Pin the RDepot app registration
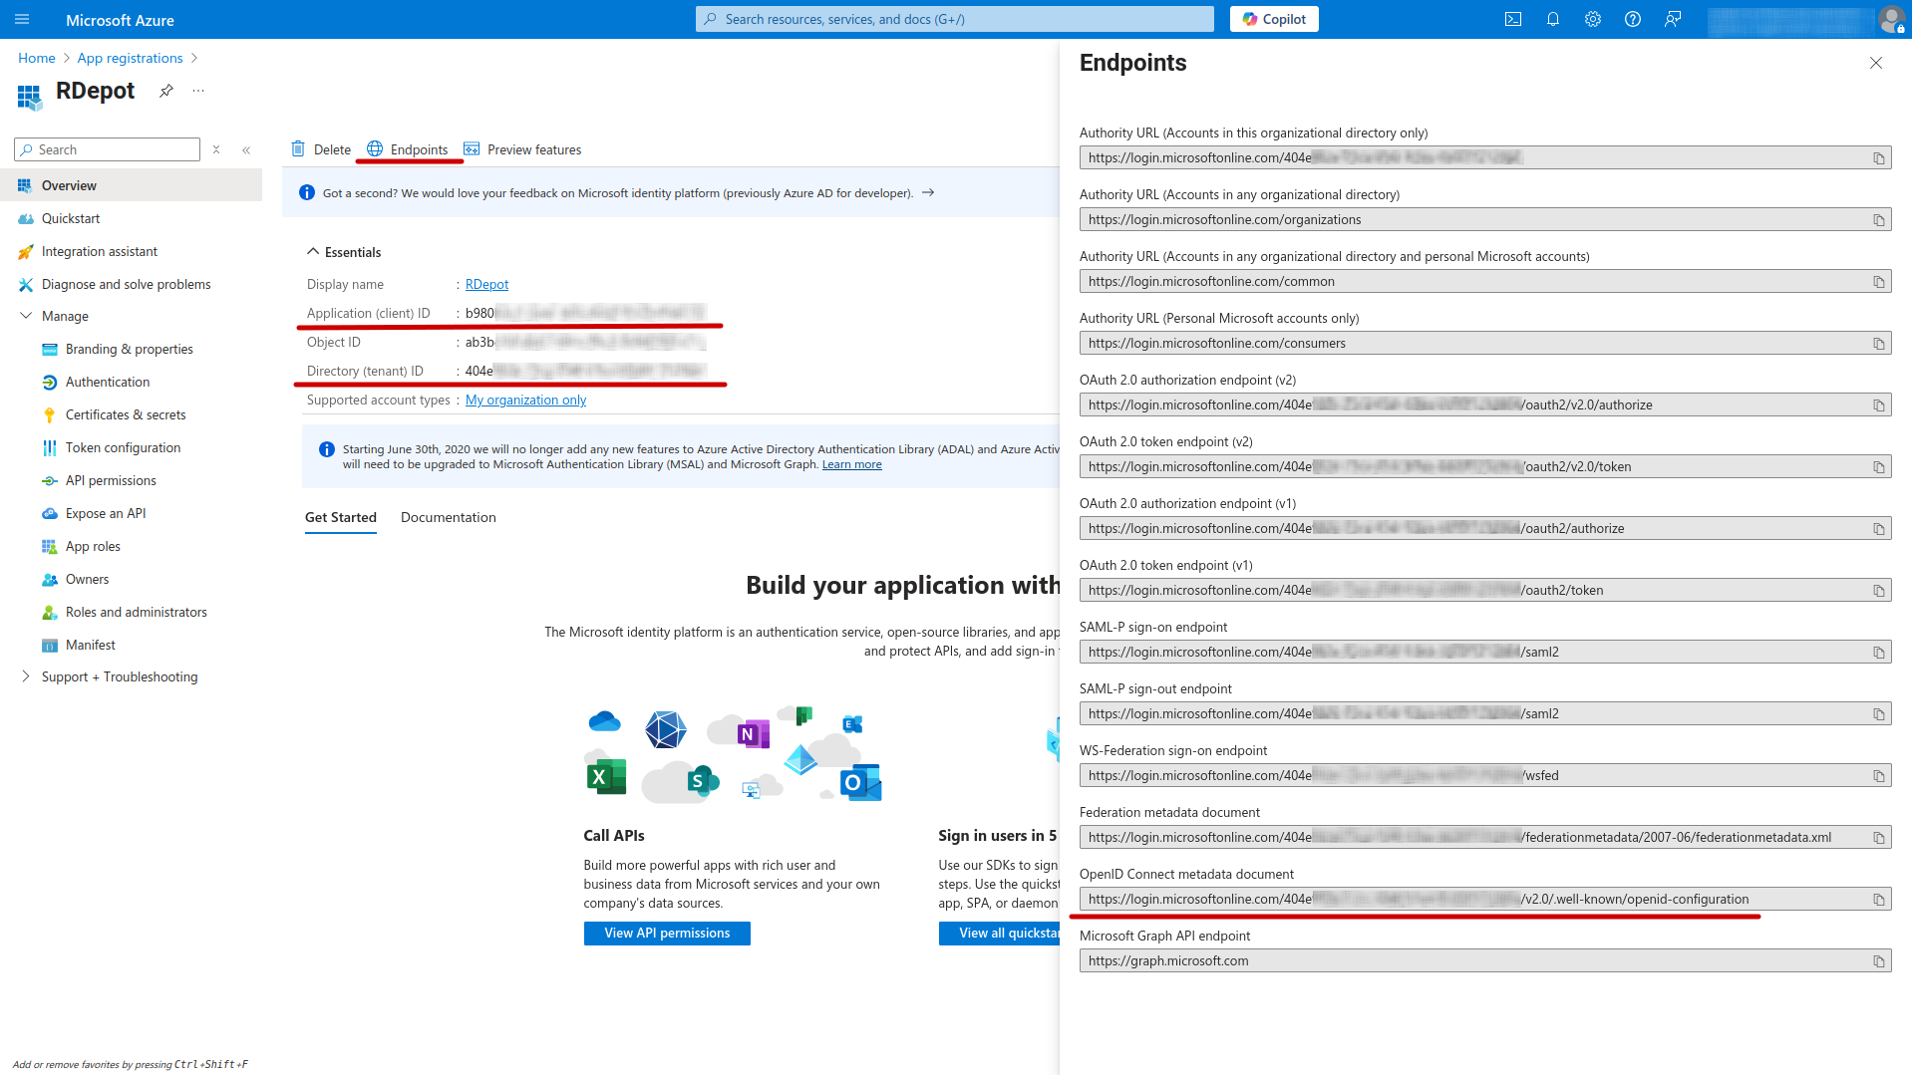 pyautogui.click(x=166, y=91)
